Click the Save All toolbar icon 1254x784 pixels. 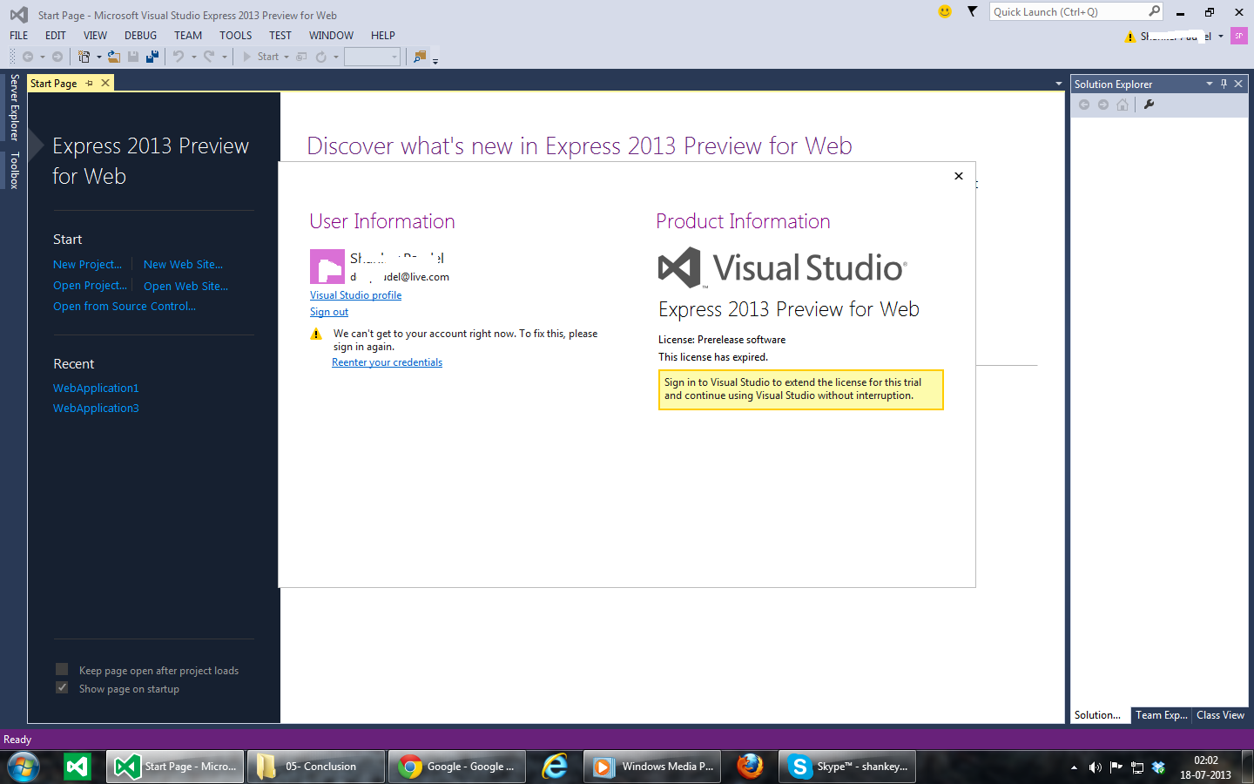pos(152,57)
